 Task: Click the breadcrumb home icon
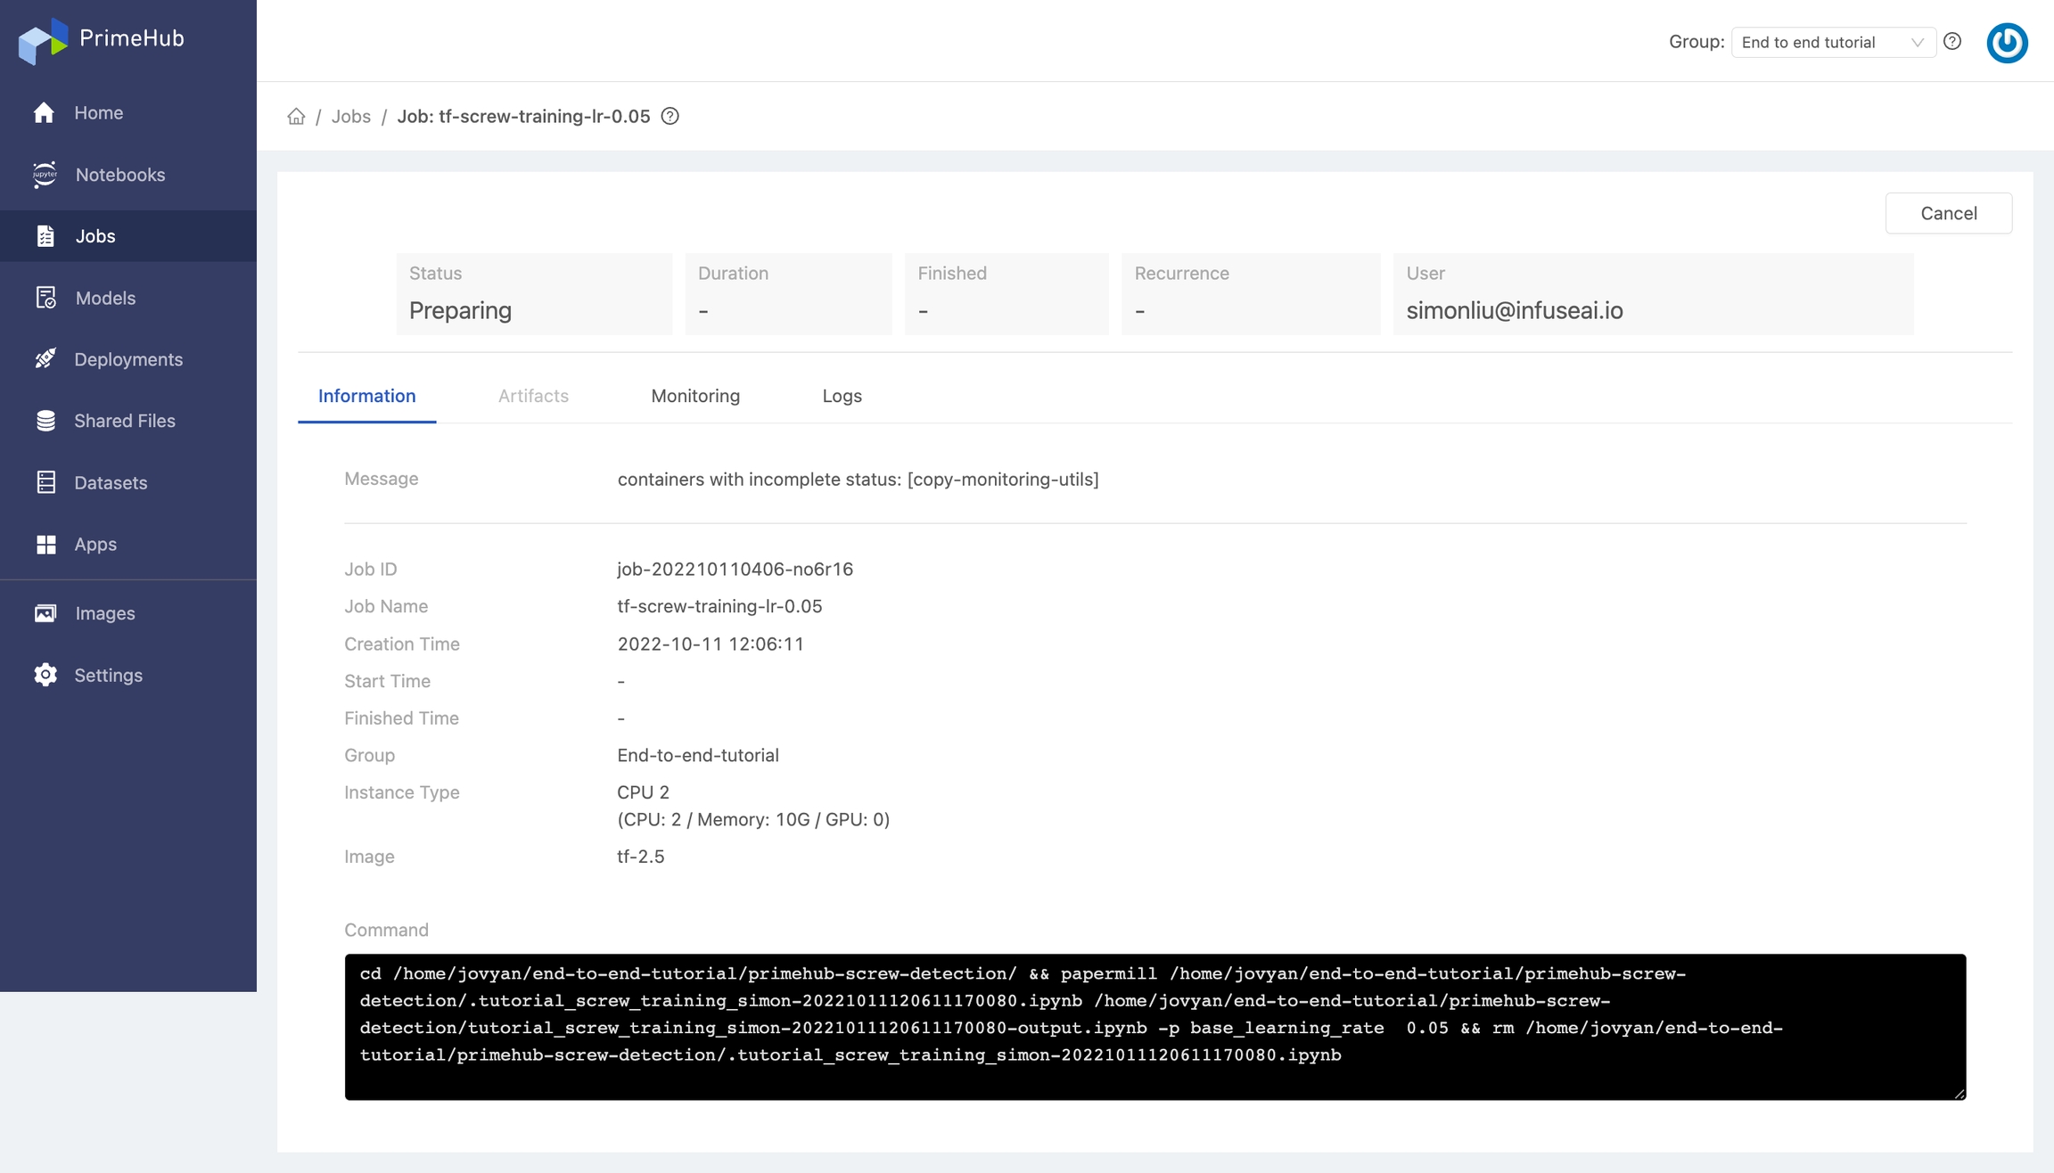[x=296, y=117]
